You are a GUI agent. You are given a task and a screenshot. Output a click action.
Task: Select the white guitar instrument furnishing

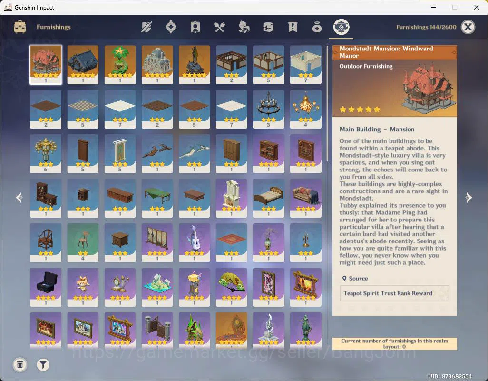[194, 242]
